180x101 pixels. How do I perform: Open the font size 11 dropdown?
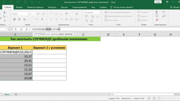pyautogui.click(x=35, y=14)
